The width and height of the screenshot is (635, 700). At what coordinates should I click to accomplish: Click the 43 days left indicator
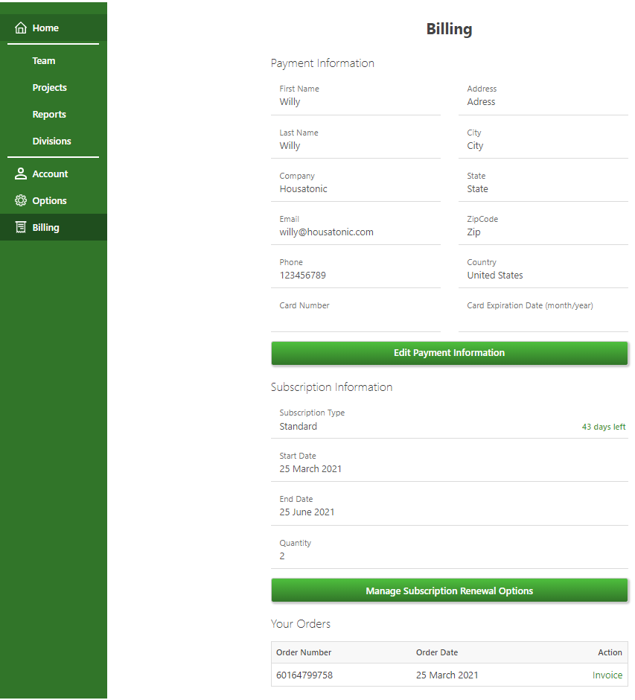pos(604,426)
